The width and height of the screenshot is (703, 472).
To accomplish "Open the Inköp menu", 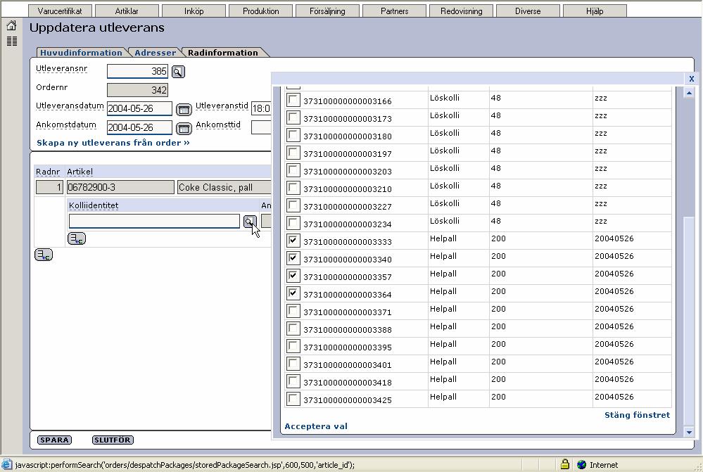I will 194,11.
